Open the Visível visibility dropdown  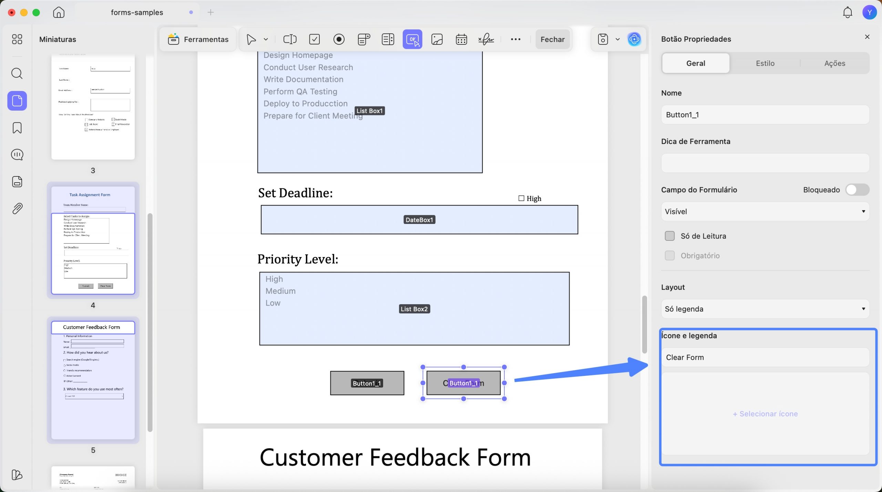(765, 212)
